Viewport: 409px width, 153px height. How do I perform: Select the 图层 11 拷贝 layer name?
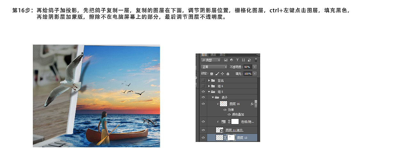(235, 130)
